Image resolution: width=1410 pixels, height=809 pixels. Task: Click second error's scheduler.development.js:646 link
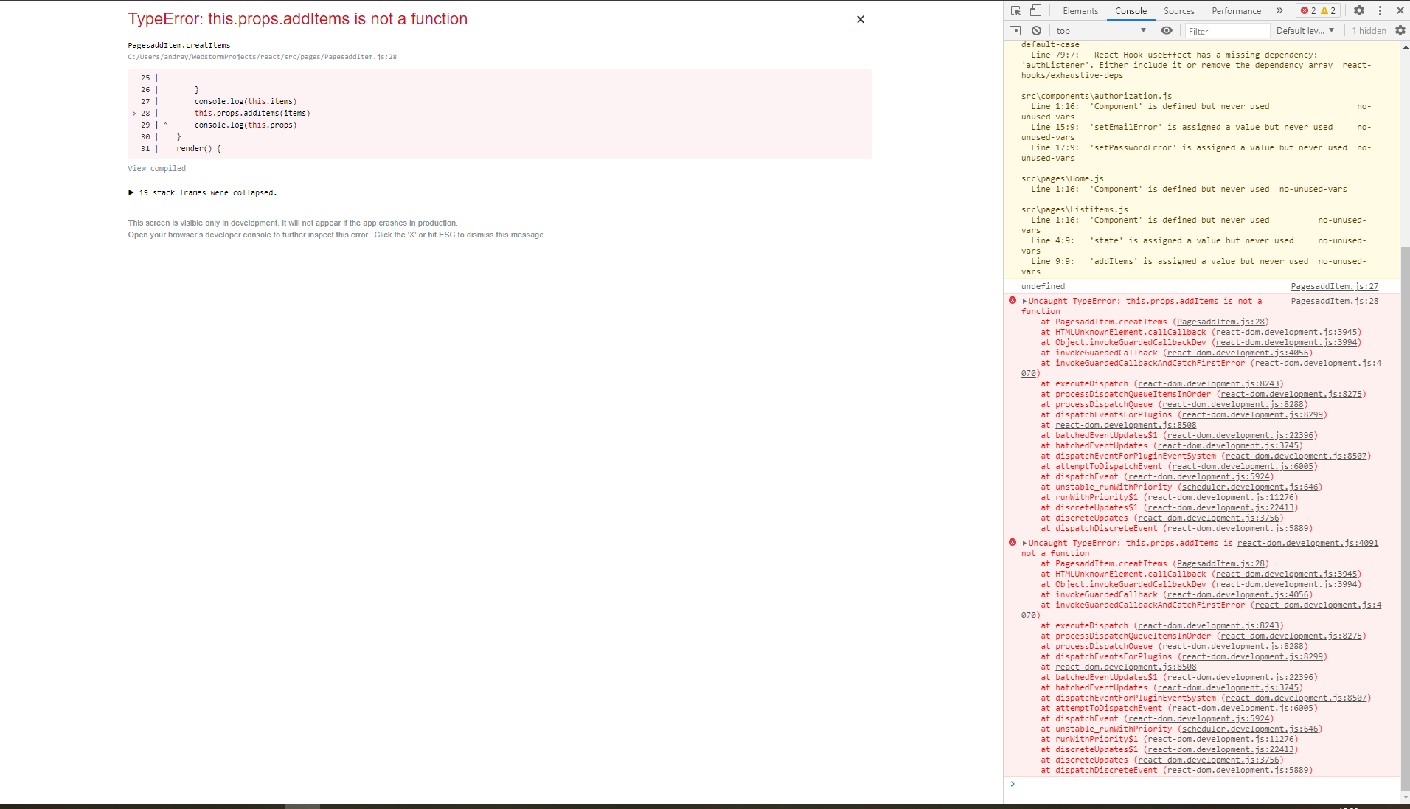pyautogui.click(x=1249, y=729)
